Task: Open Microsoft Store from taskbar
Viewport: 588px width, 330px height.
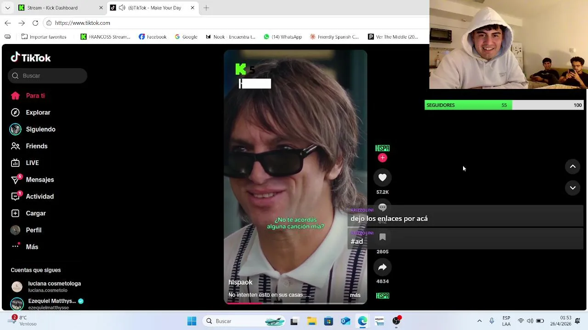Action: coord(328,321)
